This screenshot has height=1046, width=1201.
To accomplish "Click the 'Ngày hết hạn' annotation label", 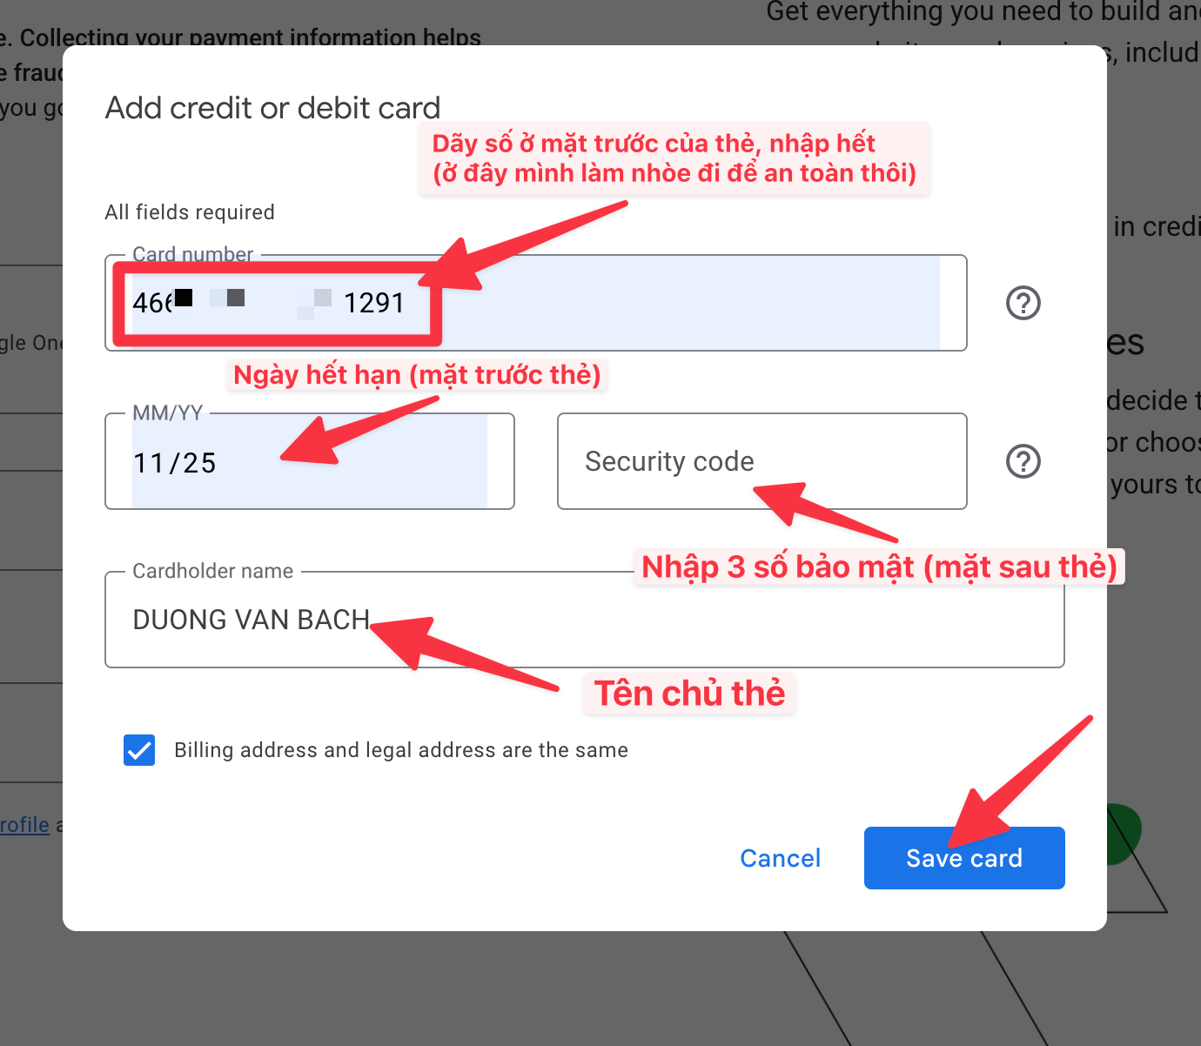I will (418, 375).
